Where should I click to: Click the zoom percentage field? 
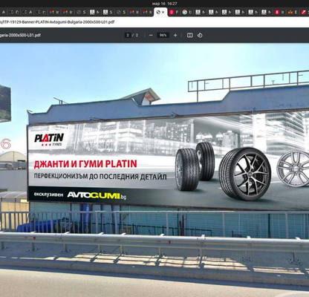(163, 35)
